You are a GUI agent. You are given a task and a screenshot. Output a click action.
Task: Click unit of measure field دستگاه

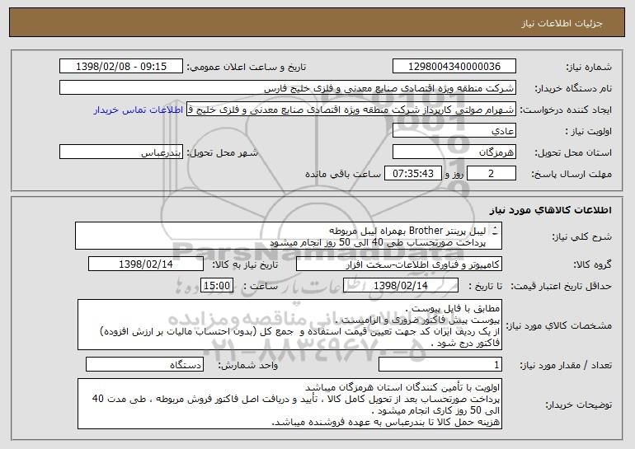144,364
